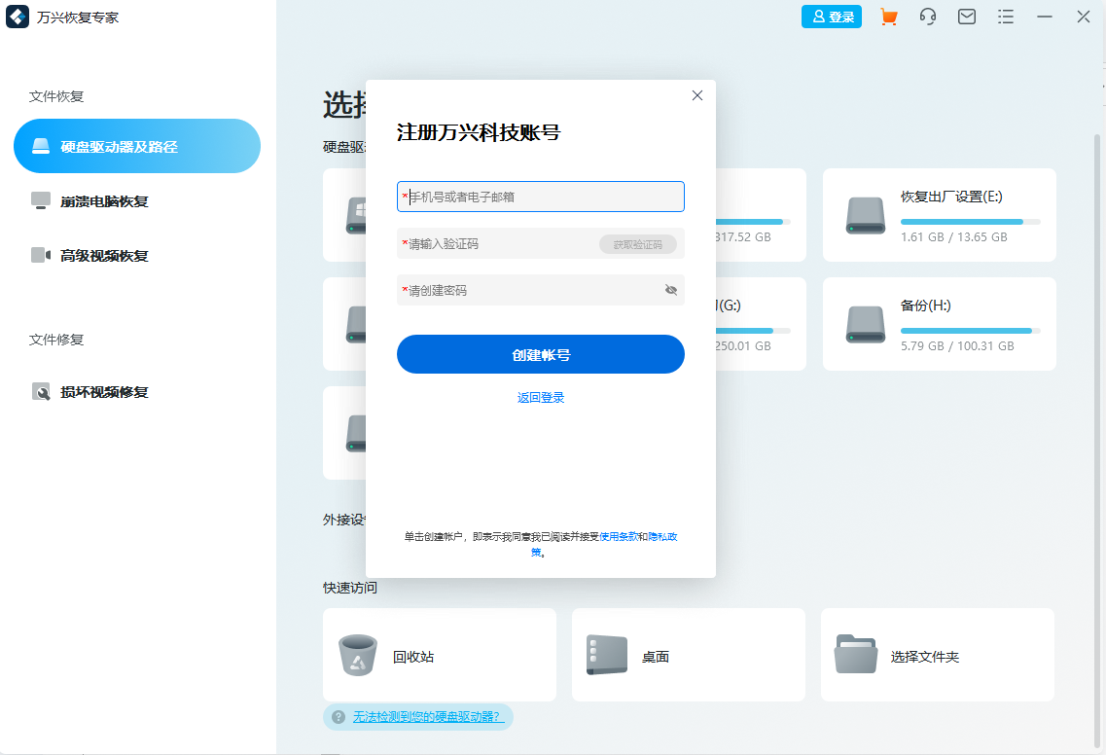1106x755 pixels.
Task: Click the 登录 button at top right
Action: [832, 17]
